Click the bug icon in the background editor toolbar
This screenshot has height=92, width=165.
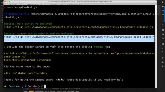[163, 62]
